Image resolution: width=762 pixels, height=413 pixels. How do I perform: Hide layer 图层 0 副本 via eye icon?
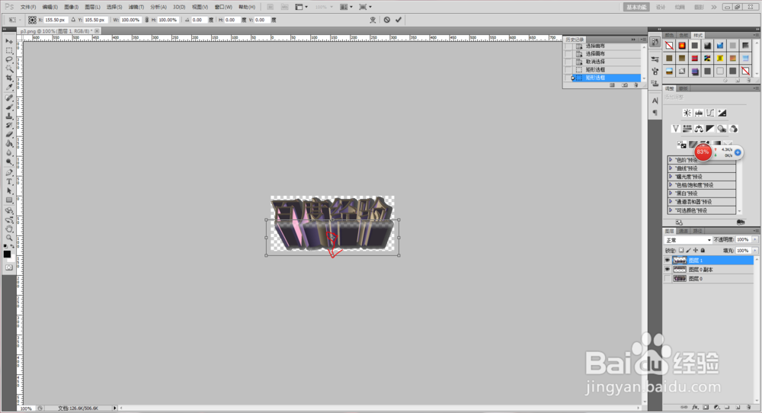coord(668,269)
